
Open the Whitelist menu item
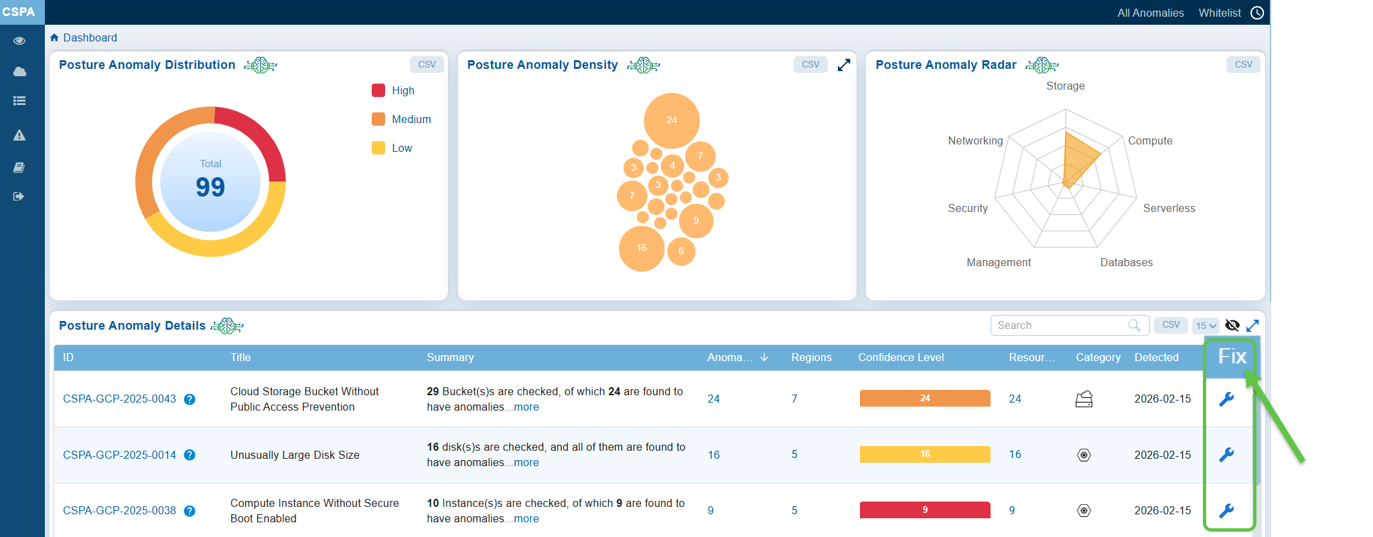pyautogui.click(x=1219, y=13)
